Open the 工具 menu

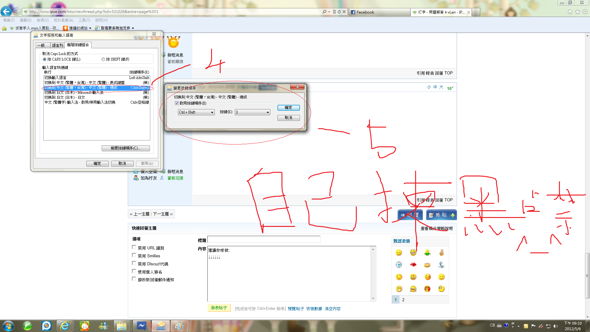tap(84, 20)
